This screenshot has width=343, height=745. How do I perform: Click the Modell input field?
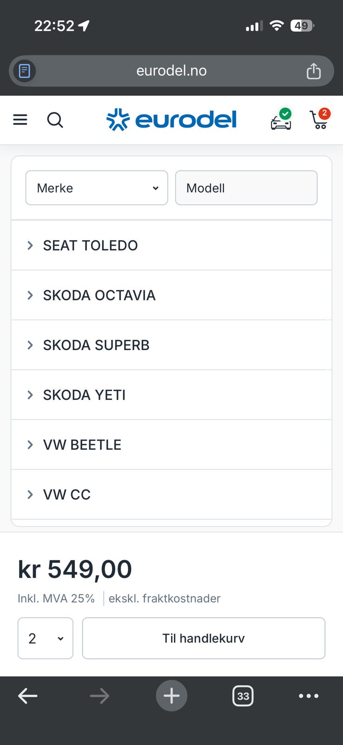click(246, 188)
